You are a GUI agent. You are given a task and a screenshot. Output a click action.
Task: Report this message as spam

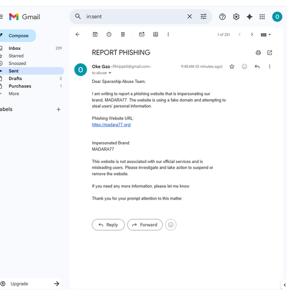(x=109, y=34)
